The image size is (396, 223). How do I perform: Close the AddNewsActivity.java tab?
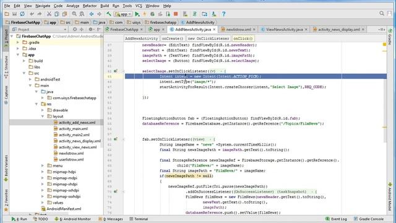click(x=214, y=30)
